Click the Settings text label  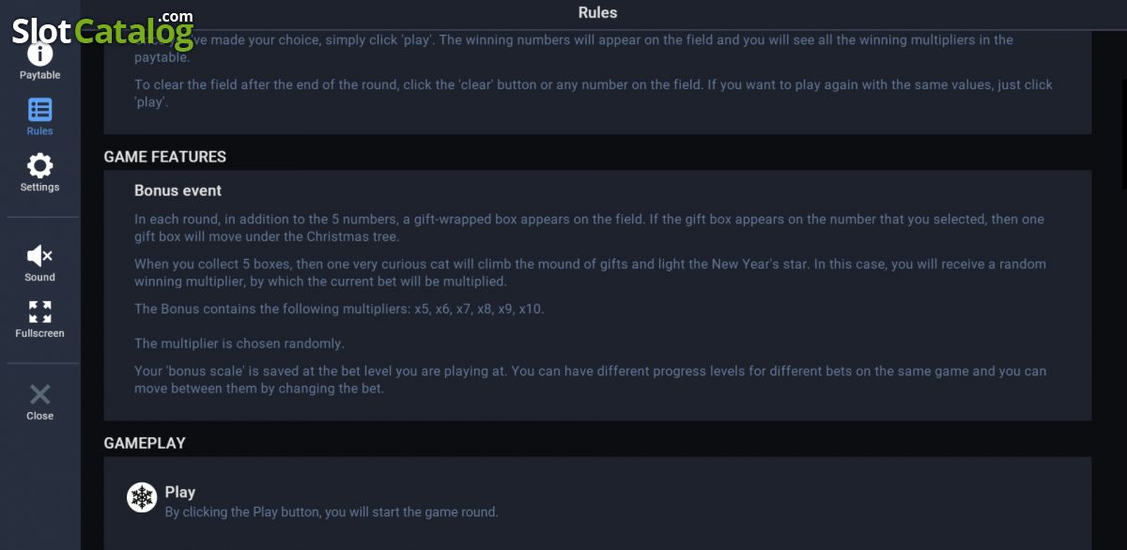pos(39,188)
